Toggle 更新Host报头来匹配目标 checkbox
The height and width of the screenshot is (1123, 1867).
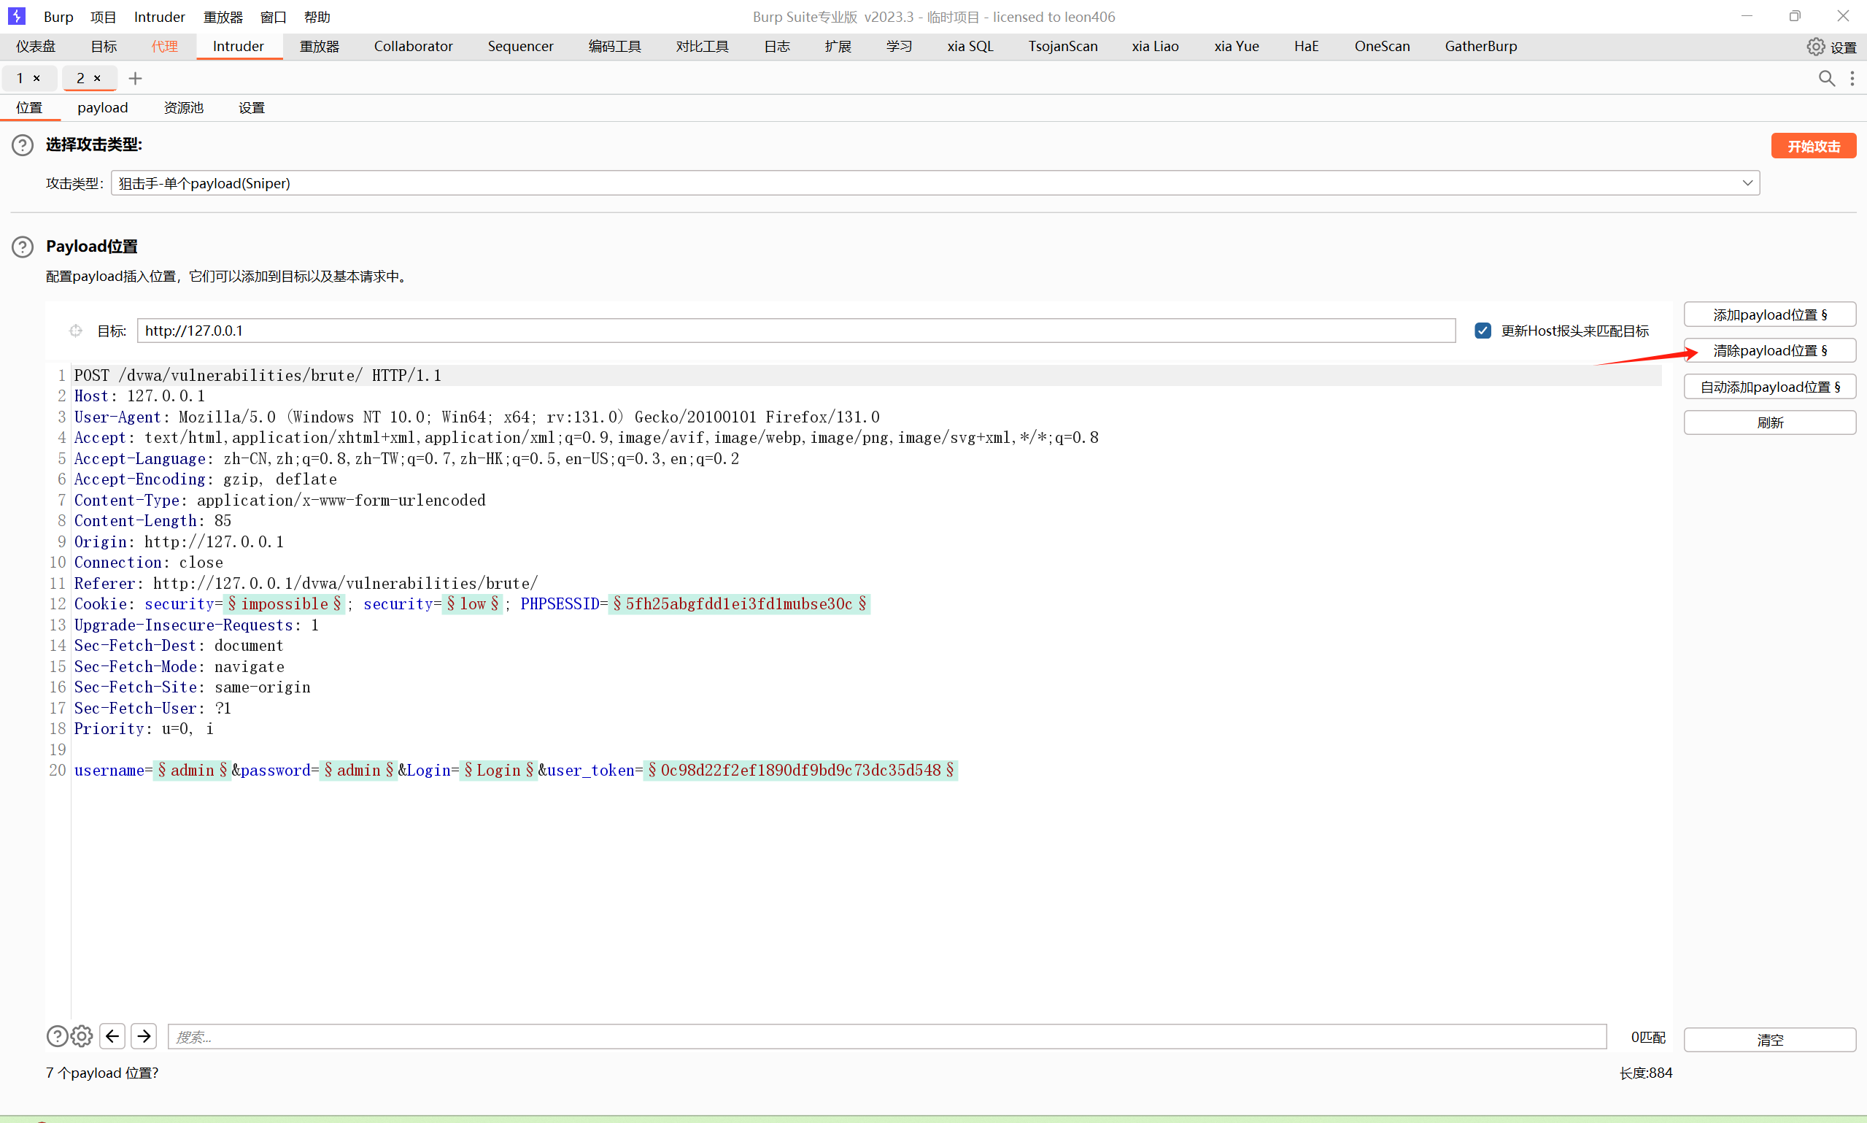[1483, 331]
